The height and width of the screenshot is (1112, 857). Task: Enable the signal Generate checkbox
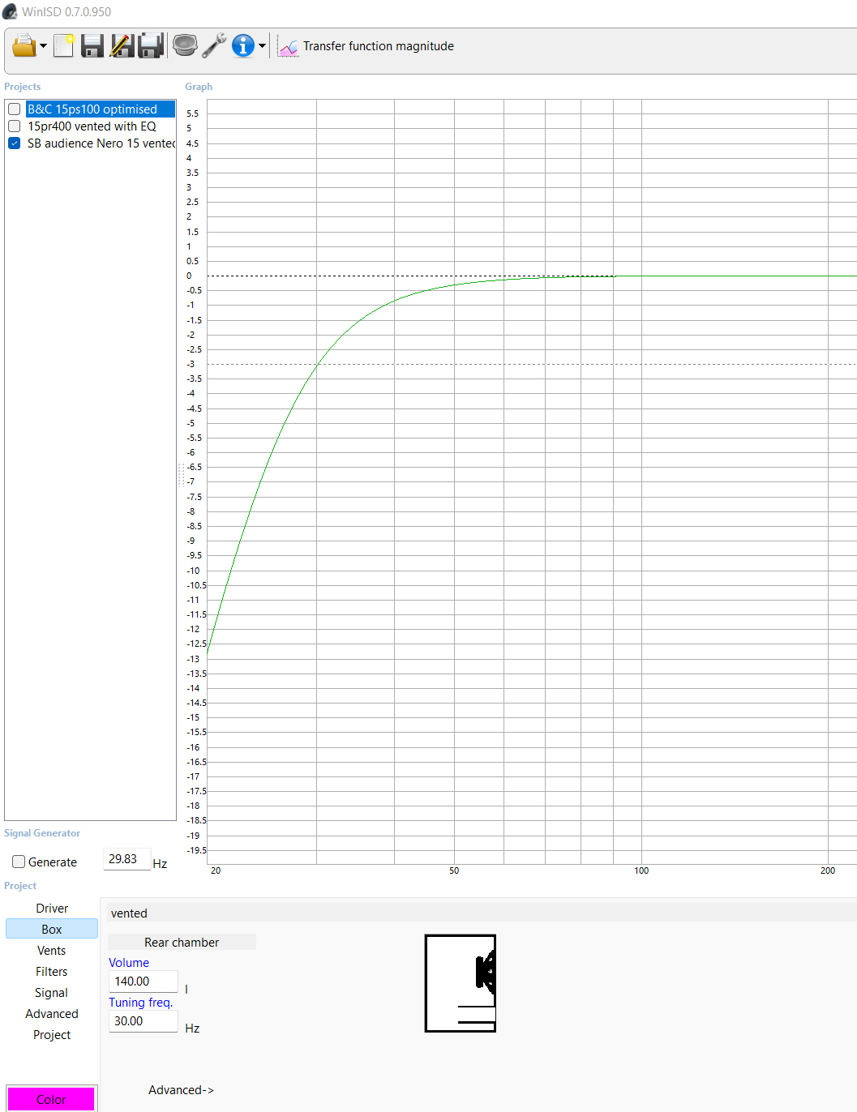(x=19, y=862)
